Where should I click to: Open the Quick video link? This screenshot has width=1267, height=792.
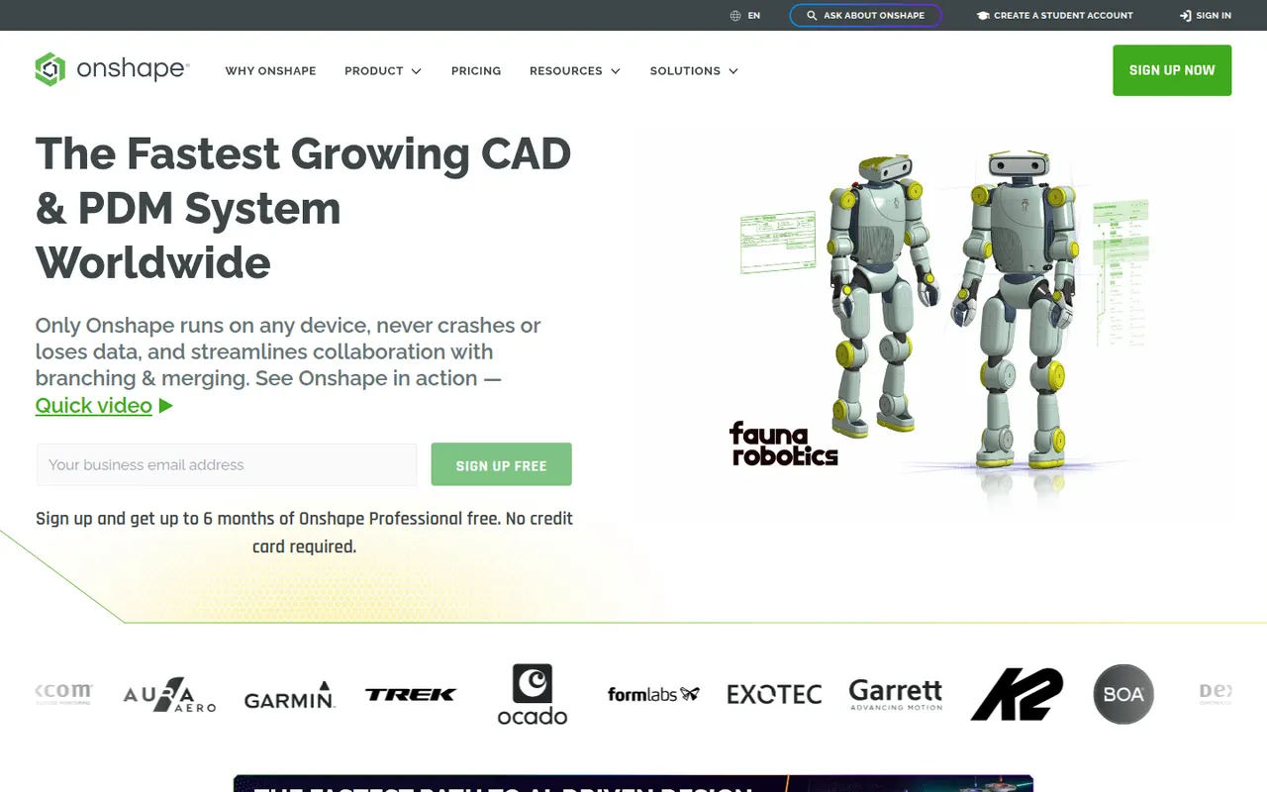94,406
